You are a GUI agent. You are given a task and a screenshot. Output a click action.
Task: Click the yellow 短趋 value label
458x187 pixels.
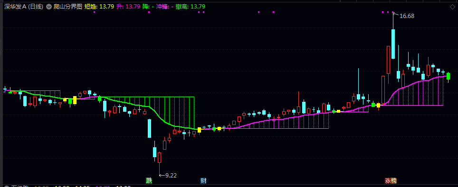(99, 7)
